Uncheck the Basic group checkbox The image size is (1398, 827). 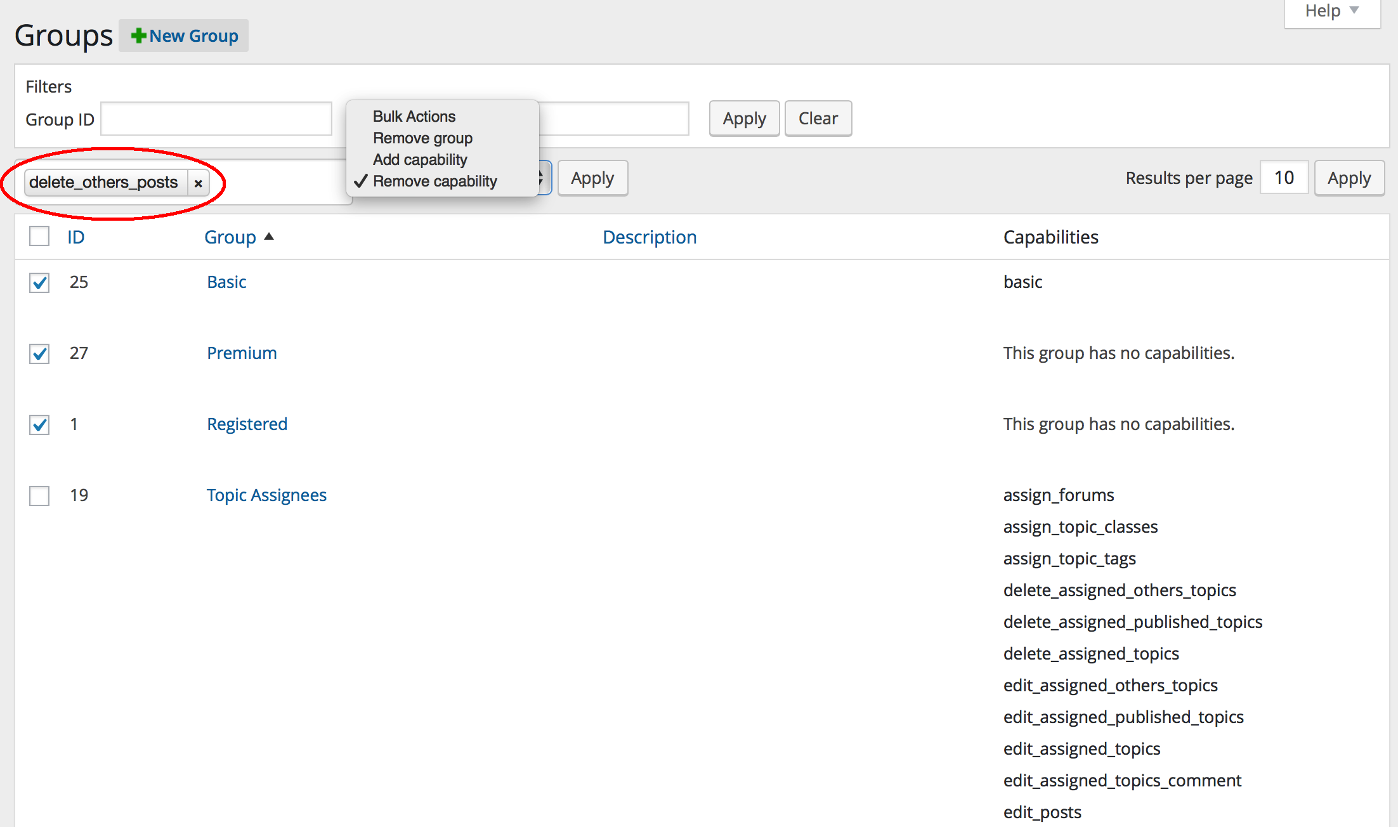39,282
